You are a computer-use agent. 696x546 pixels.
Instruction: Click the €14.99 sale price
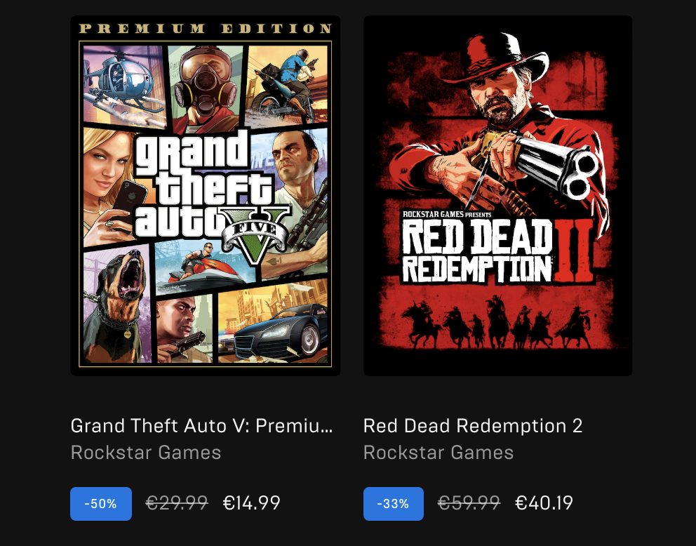251,503
